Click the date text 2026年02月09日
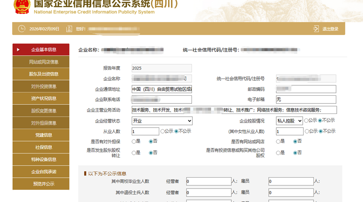 tap(44, 29)
